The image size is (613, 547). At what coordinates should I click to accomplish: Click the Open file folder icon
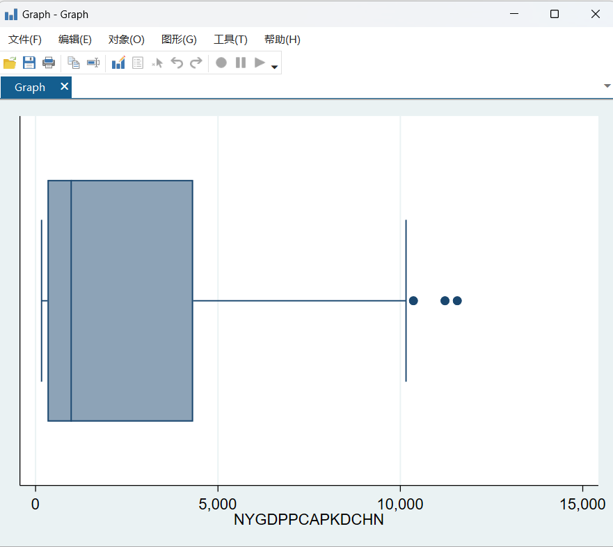point(10,63)
